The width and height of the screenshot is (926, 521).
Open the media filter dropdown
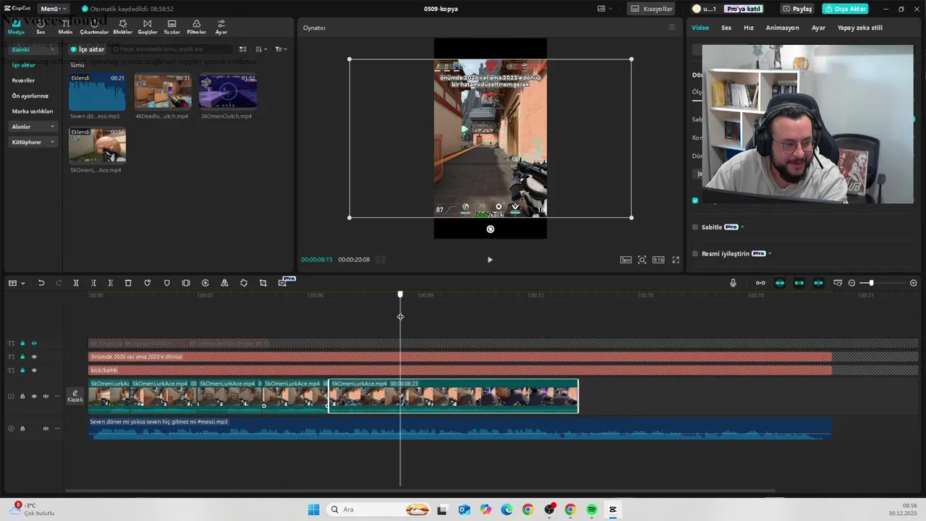[x=281, y=49]
